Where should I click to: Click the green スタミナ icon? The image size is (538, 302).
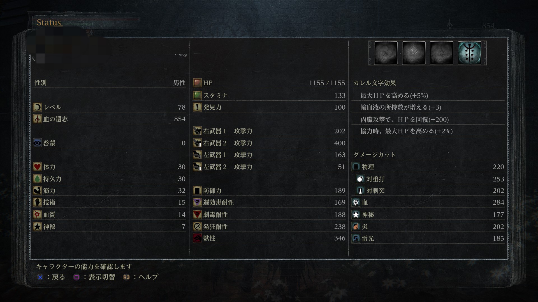[x=197, y=95]
